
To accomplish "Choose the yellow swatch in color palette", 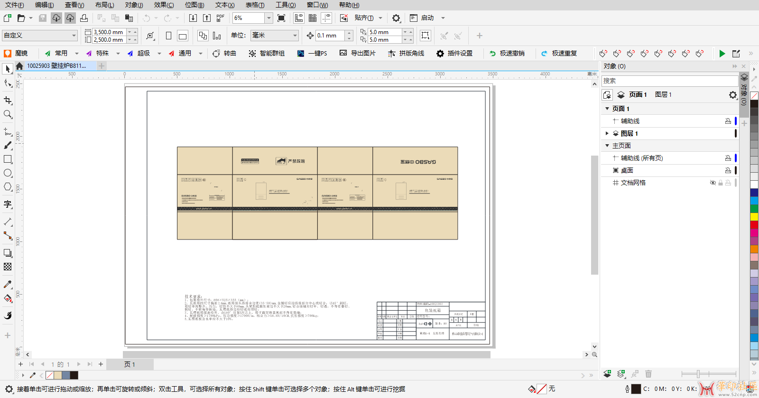I will (x=754, y=217).
